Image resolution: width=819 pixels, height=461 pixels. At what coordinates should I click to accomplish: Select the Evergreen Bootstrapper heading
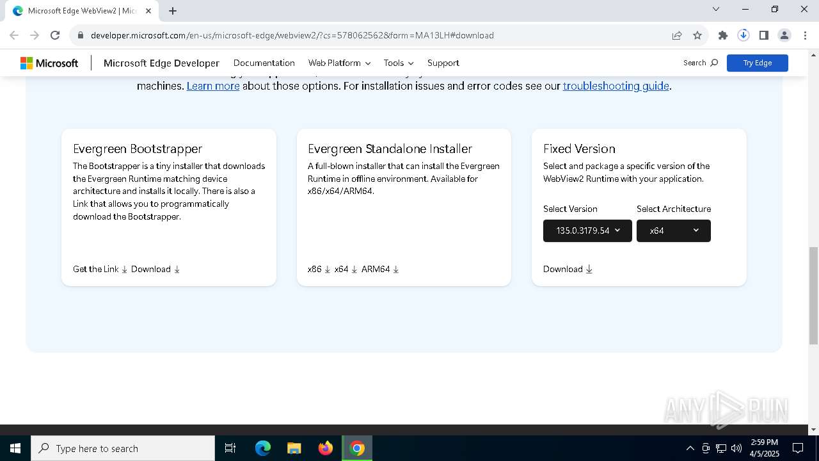point(138,149)
